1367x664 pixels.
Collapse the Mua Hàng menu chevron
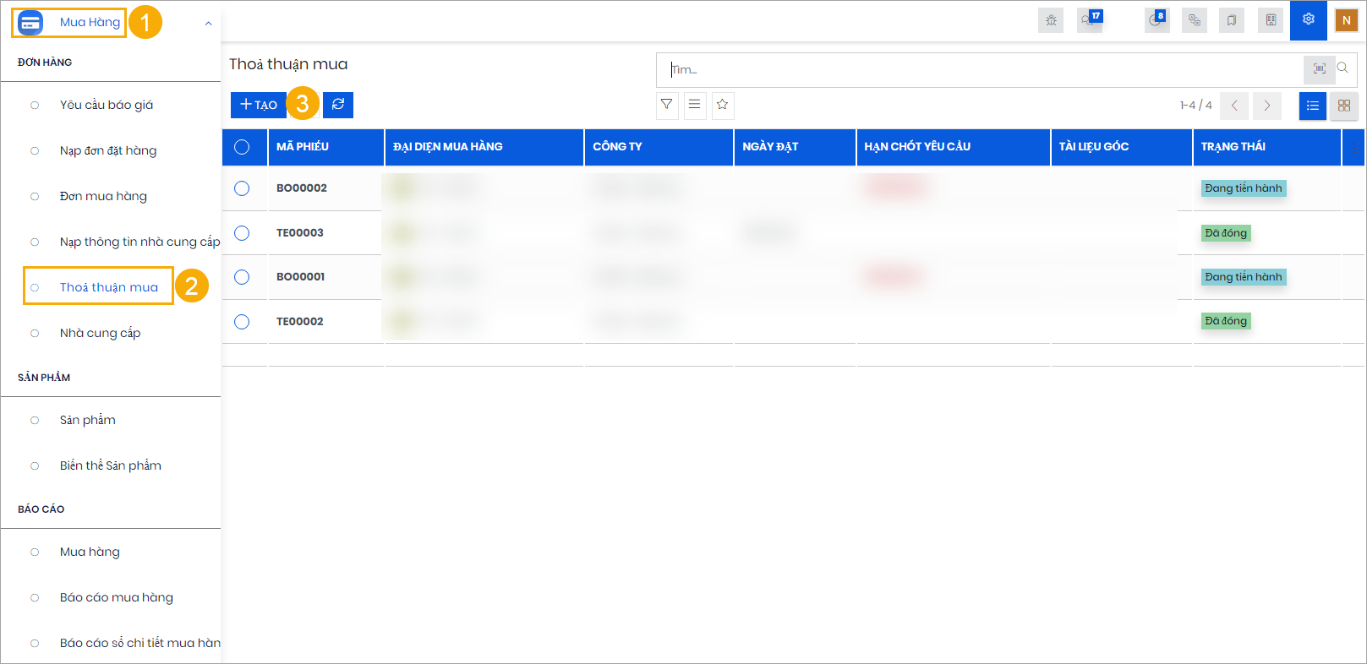[x=208, y=24]
